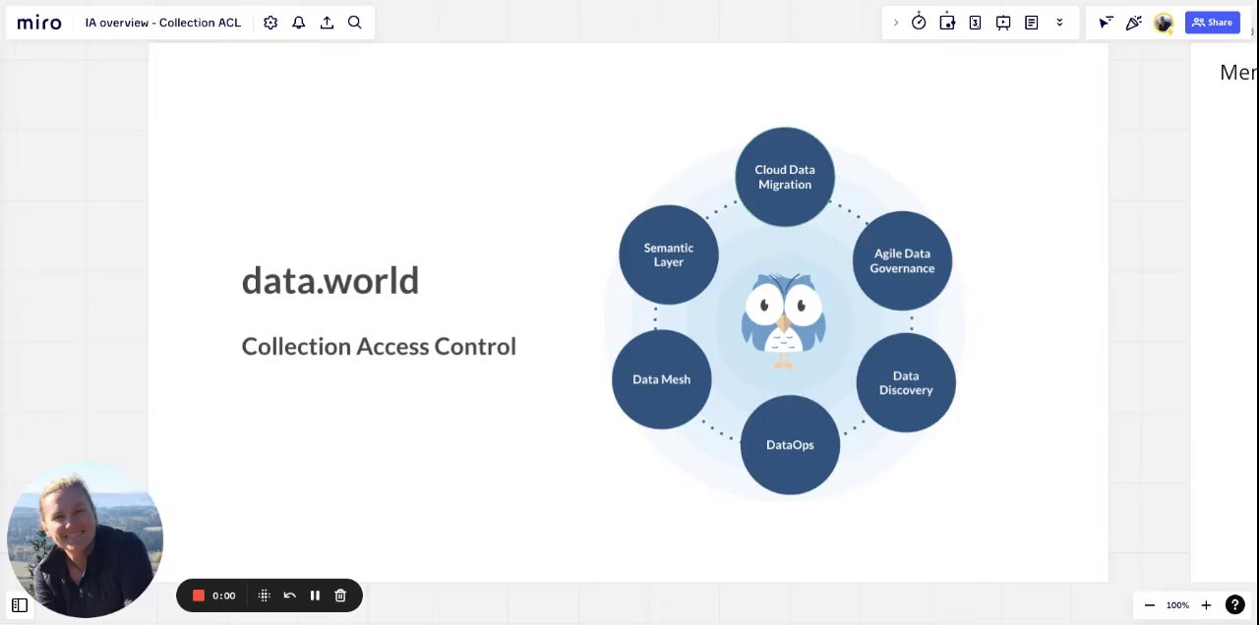Toggle collaborators' cursors icon
Screen dimensions: 1259x625
point(1106,23)
